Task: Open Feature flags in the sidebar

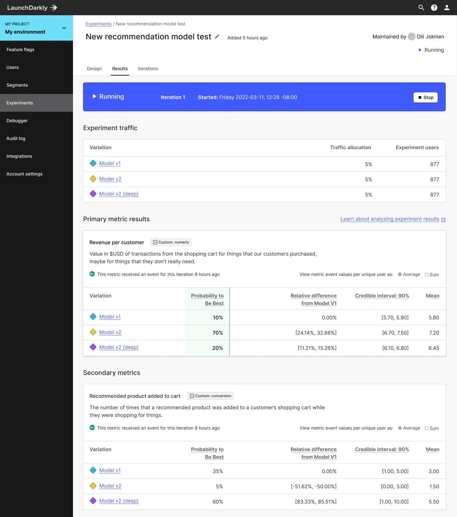Action: [20, 50]
